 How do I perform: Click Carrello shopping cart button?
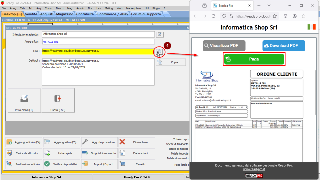pyautogui.click(x=137, y=164)
